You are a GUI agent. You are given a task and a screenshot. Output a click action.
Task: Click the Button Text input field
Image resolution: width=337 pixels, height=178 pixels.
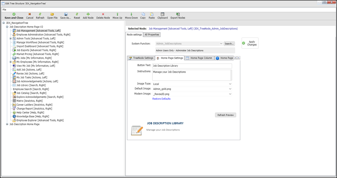192,66
